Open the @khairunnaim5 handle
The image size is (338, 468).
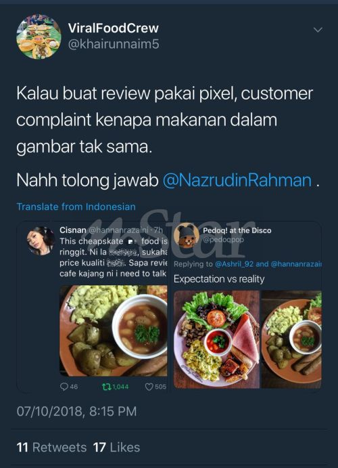click(114, 44)
